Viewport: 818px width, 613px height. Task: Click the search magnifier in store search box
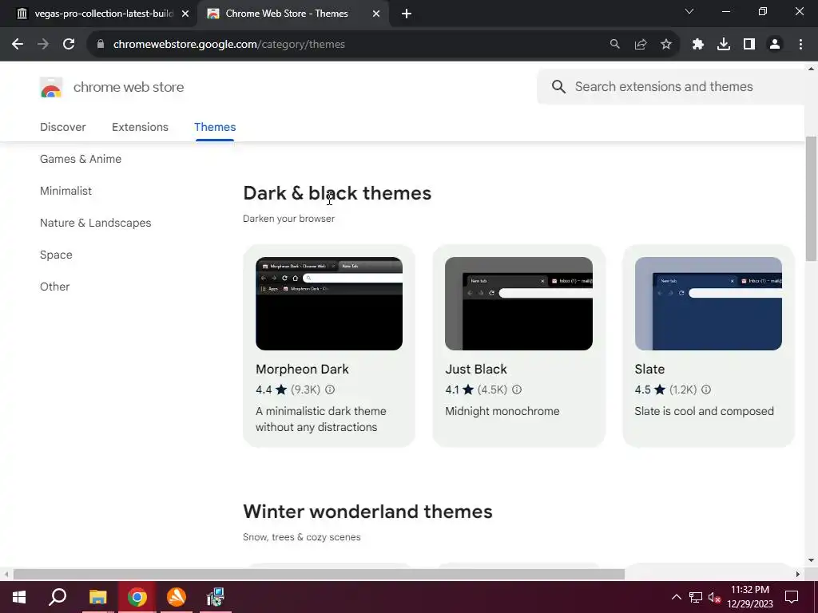[x=558, y=86]
